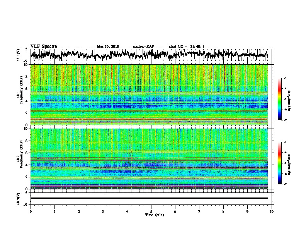Click time axis tick label "2"

tap(79, 211)
